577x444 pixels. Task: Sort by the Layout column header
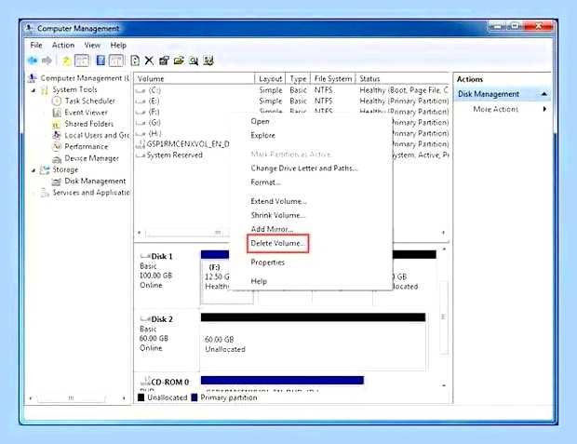[x=270, y=79]
